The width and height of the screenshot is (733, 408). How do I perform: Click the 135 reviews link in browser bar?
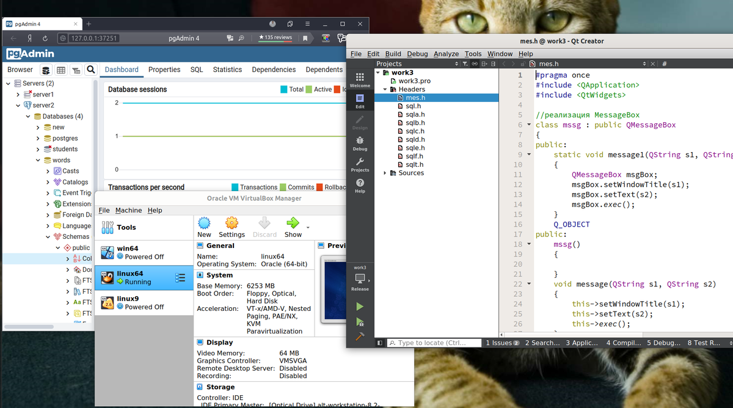click(x=275, y=38)
